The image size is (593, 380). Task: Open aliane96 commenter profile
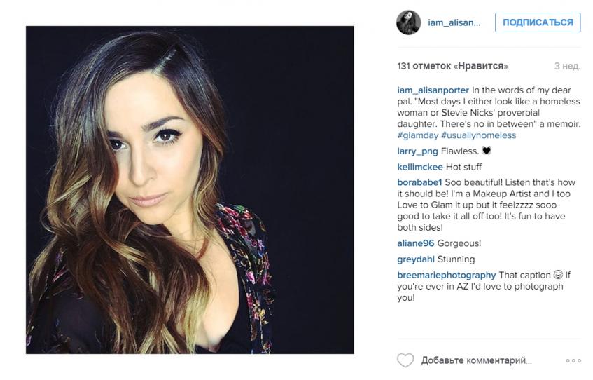[416, 243]
